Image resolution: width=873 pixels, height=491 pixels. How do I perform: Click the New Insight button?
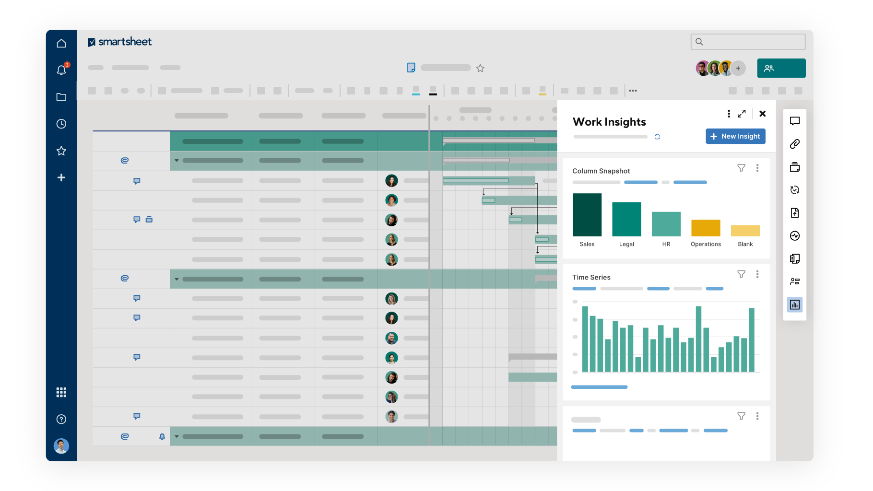click(x=735, y=136)
